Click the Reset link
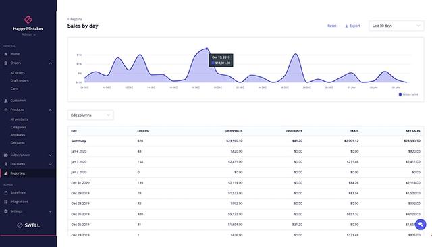Screen dimensions: 432x247 tap(331, 26)
